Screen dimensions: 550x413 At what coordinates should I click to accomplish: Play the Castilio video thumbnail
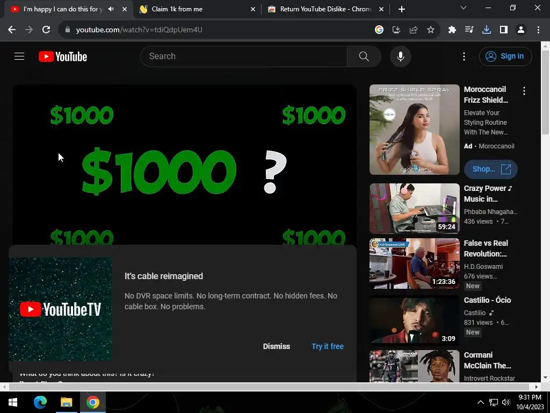[414, 320]
